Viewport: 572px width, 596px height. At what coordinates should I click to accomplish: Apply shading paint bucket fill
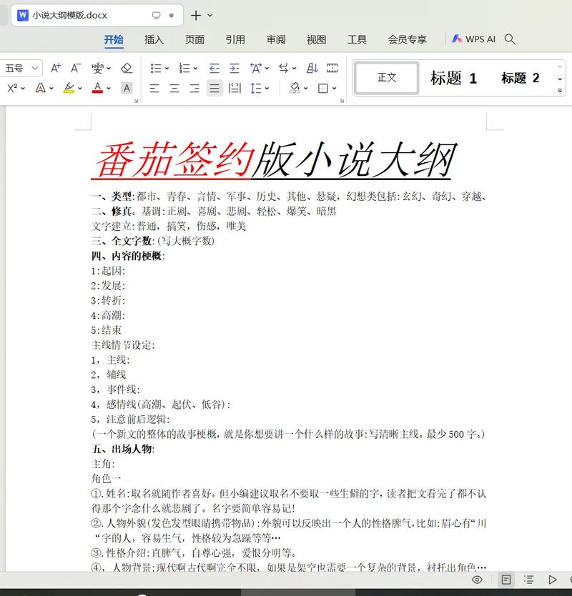[295, 88]
